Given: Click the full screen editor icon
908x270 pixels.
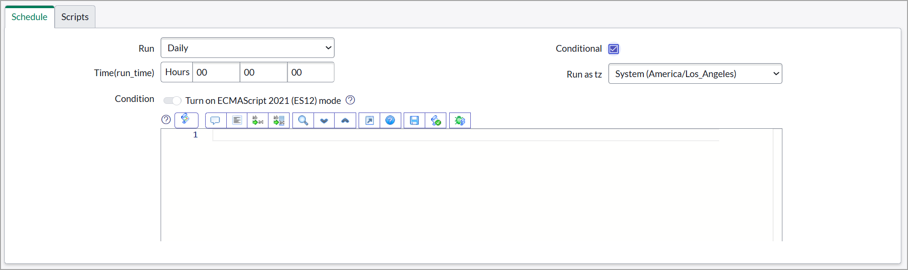Looking at the screenshot, I should tap(369, 121).
